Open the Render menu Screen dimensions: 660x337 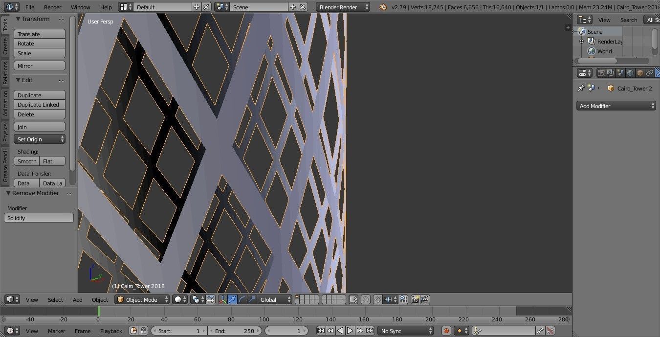tap(53, 7)
